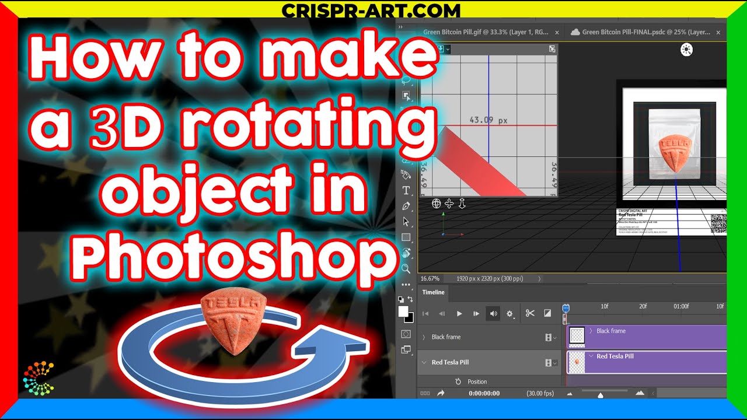
Task: Swap main and secondary 3D view
Action: tap(552, 50)
